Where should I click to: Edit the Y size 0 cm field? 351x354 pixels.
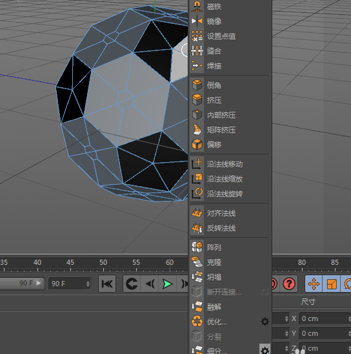tap(325, 333)
